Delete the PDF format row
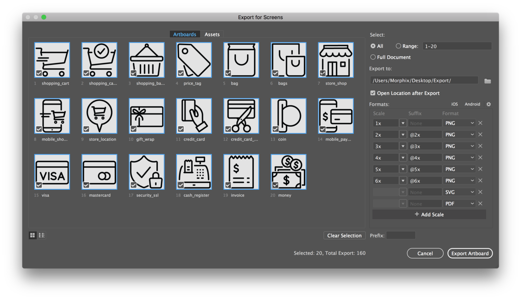This screenshot has height=300, width=521. (x=480, y=204)
